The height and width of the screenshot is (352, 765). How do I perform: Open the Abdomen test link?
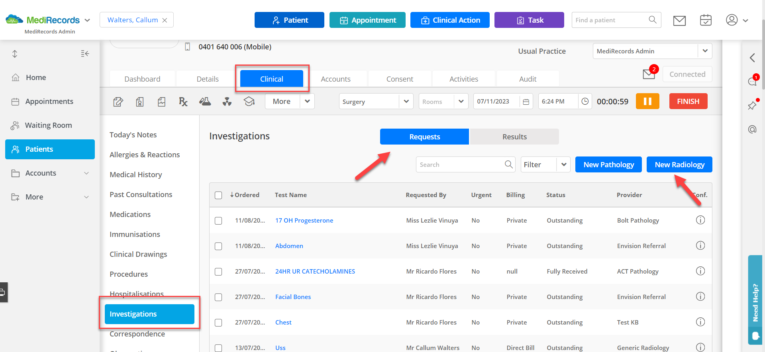pyautogui.click(x=289, y=246)
